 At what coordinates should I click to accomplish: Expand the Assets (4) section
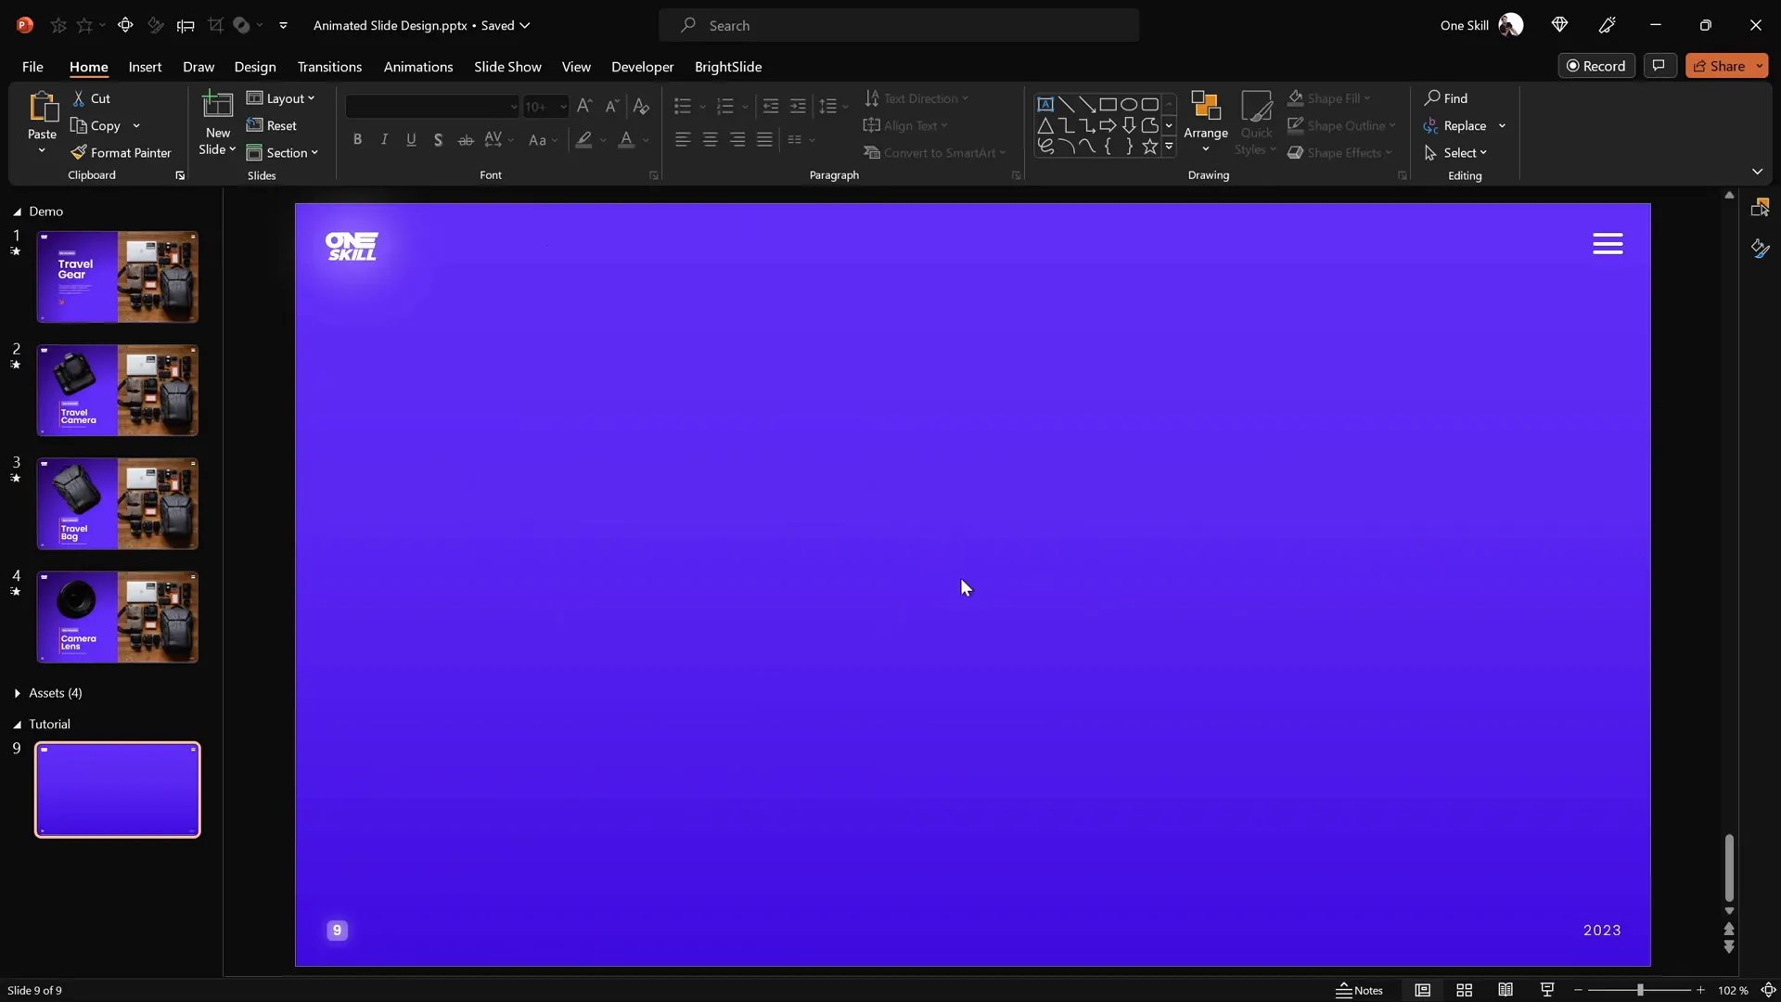click(18, 693)
